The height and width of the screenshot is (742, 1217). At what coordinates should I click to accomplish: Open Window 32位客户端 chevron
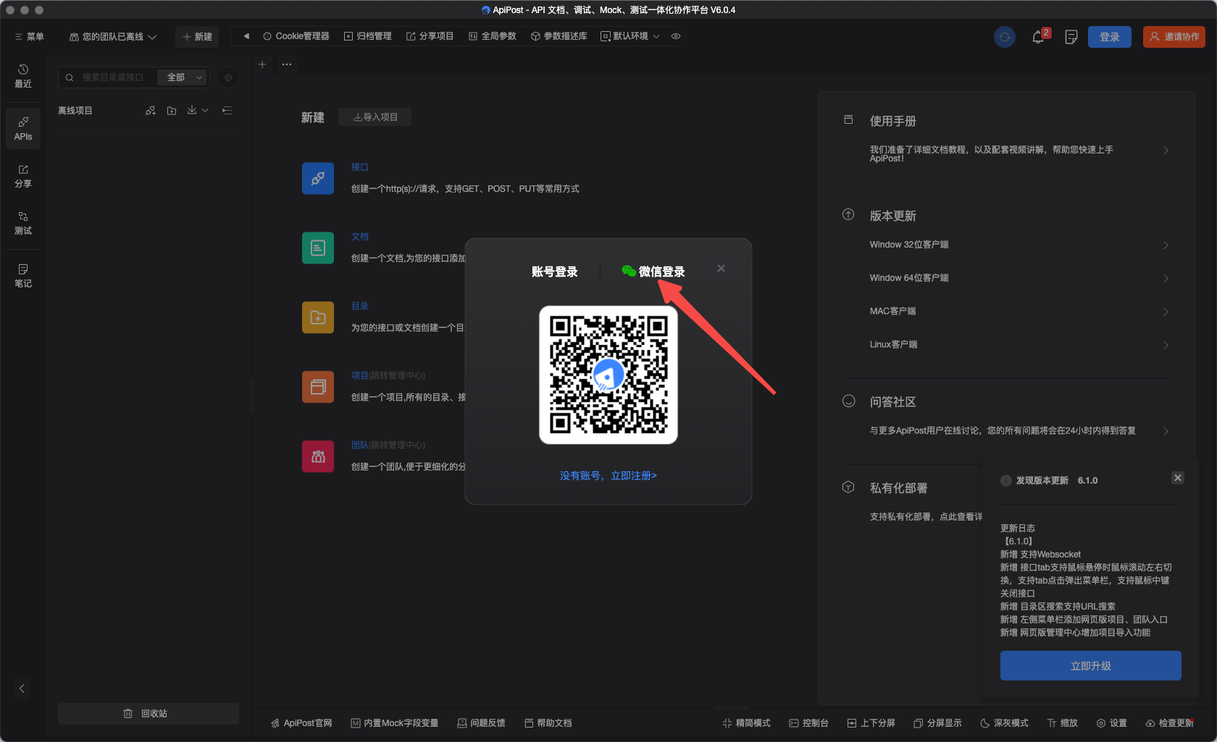coord(1166,245)
